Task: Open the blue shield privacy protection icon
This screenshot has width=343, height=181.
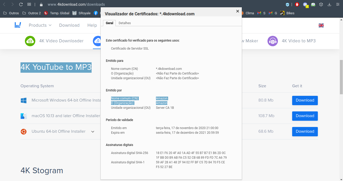Action: tap(287, 4)
